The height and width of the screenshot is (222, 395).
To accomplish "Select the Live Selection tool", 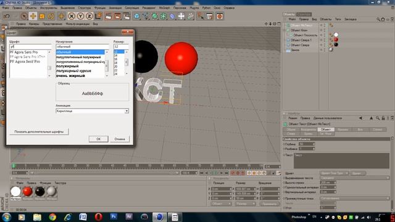I will click(24, 17).
